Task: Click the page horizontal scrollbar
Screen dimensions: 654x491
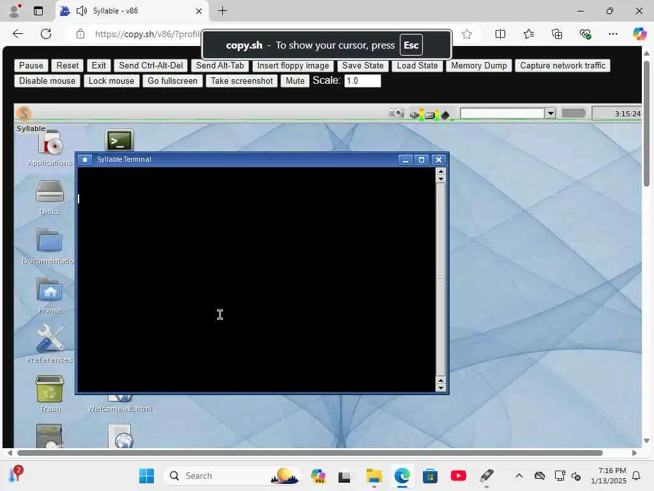Action: [x=310, y=453]
